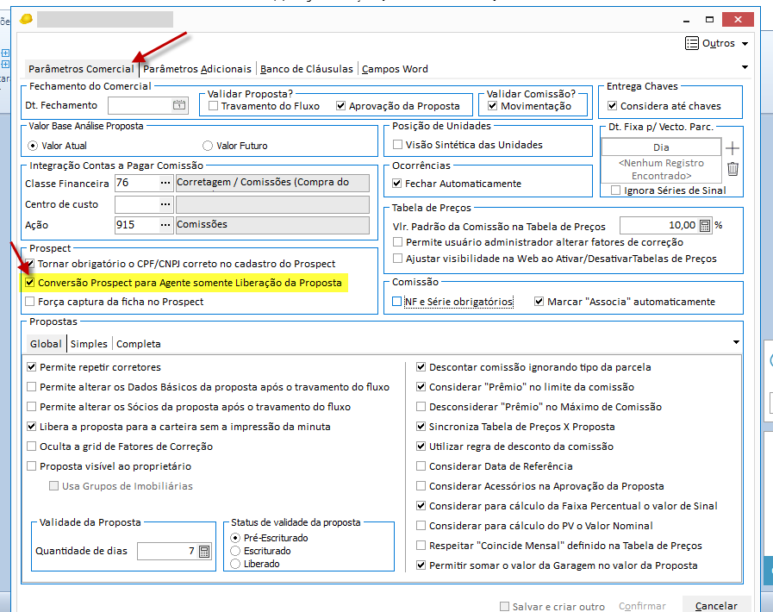Click the Classe Financeira lookup ellipsis button
This screenshot has width=773, height=612.
tap(165, 183)
